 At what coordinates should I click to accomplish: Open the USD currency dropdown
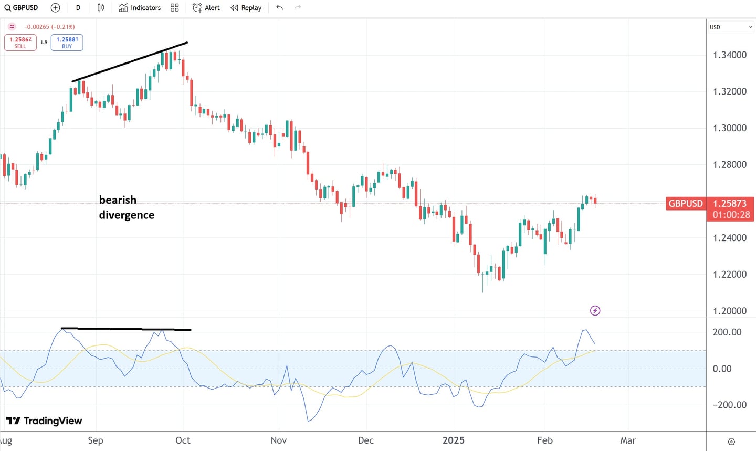[730, 27]
